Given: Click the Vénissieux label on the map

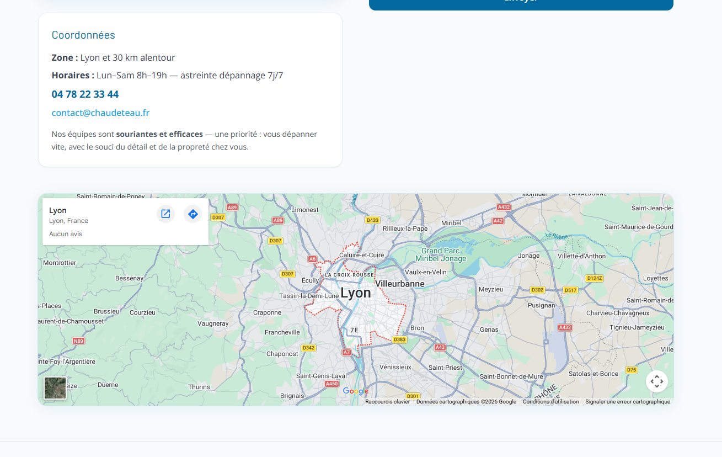Looking at the screenshot, I should (395, 367).
